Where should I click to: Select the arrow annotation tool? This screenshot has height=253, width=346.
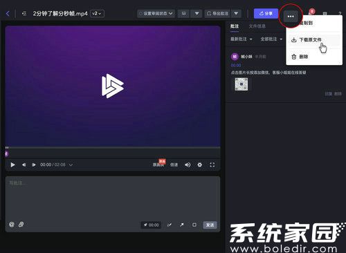tap(182, 225)
